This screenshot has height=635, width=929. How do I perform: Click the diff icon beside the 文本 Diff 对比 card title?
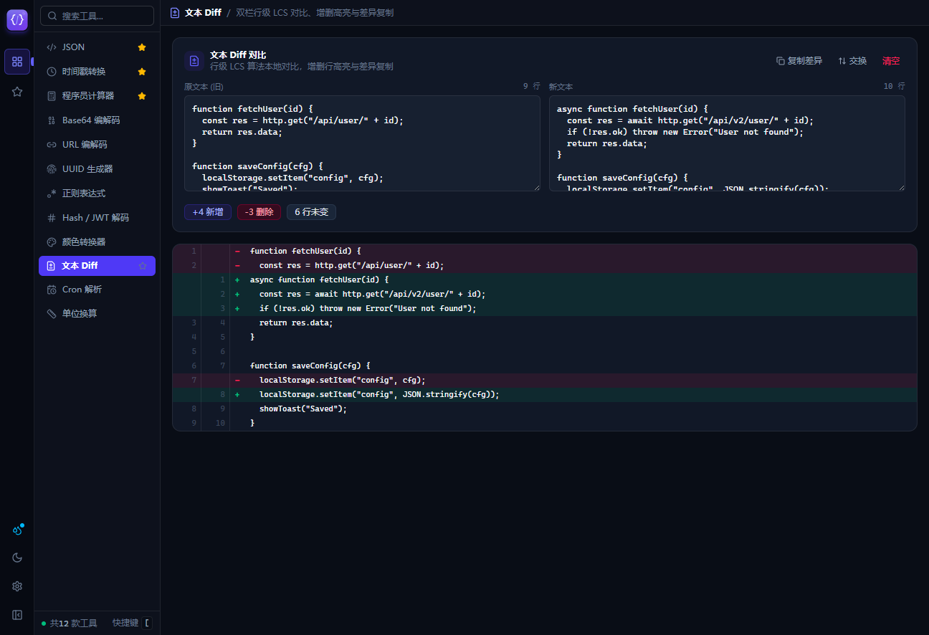194,61
